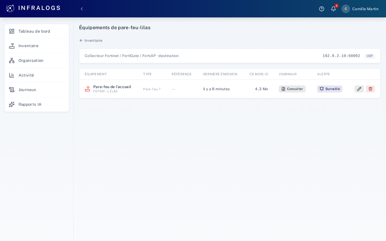Go back via the Inventaire link
The height and width of the screenshot is (241, 386).
[x=91, y=40]
